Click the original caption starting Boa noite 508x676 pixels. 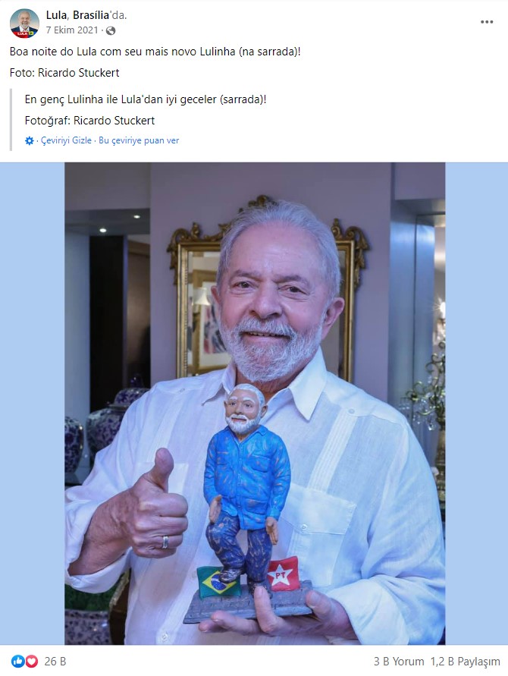click(155, 52)
